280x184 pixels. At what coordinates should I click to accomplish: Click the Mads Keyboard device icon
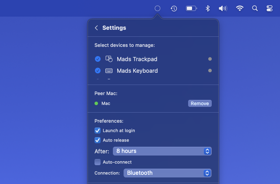point(109,71)
